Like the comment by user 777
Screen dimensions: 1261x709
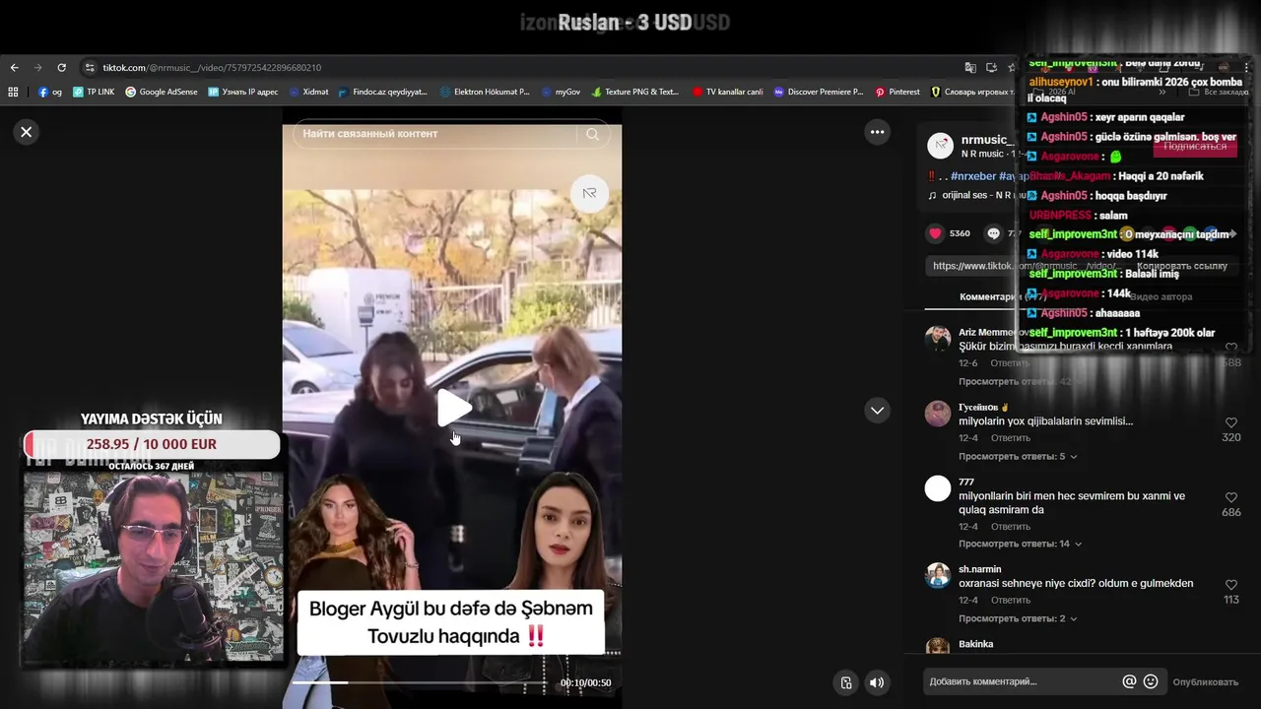click(x=1230, y=497)
